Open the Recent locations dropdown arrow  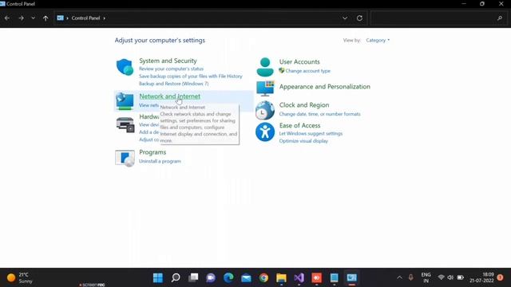(34, 18)
